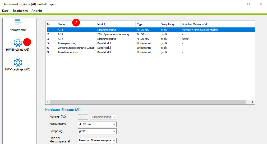The image size is (267, 144).
Task: Open the Ansicht menu
Action: [x=36, y=11]
